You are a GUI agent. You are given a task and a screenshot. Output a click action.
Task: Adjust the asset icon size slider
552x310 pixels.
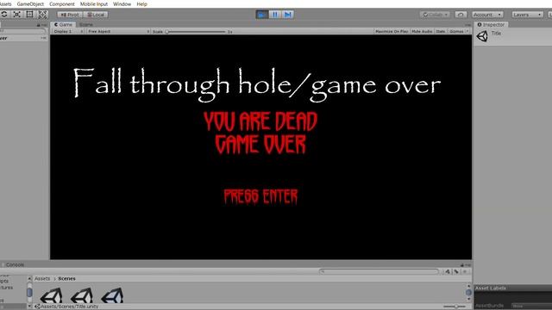point(455,307)
